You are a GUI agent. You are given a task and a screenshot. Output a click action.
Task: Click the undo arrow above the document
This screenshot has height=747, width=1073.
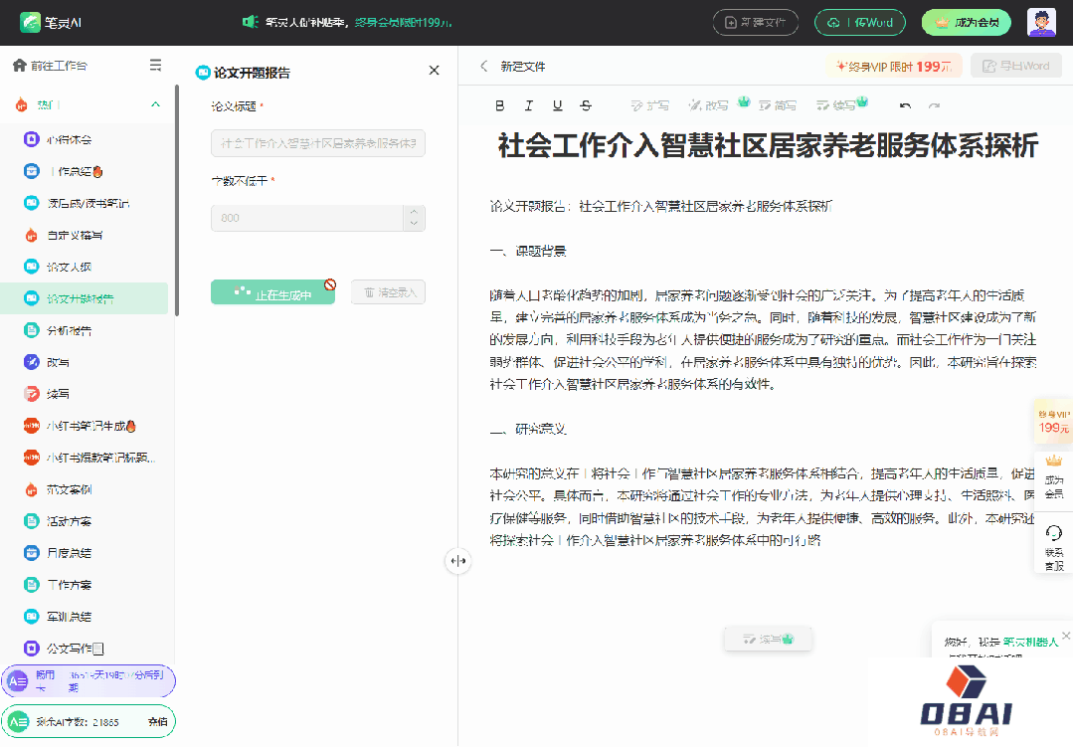905,104
